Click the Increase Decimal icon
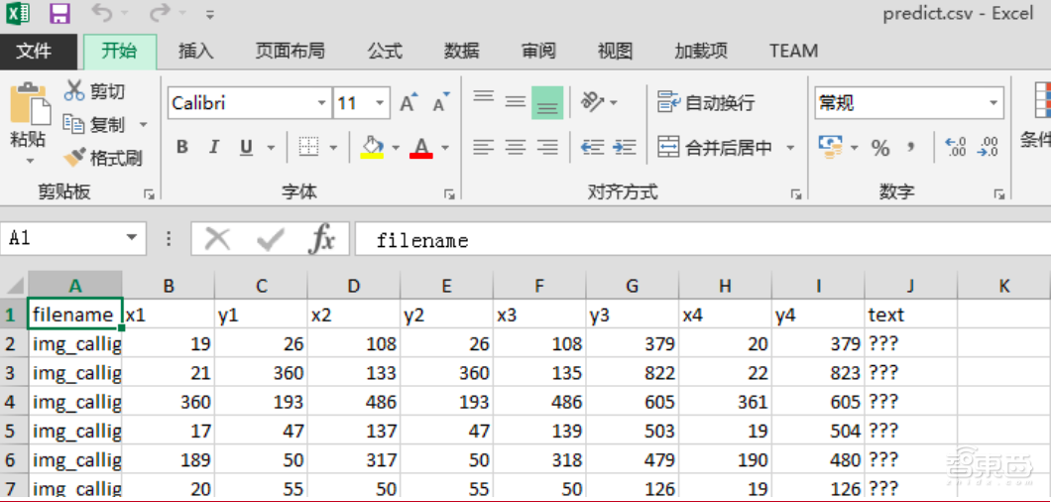 pos(956,148)
